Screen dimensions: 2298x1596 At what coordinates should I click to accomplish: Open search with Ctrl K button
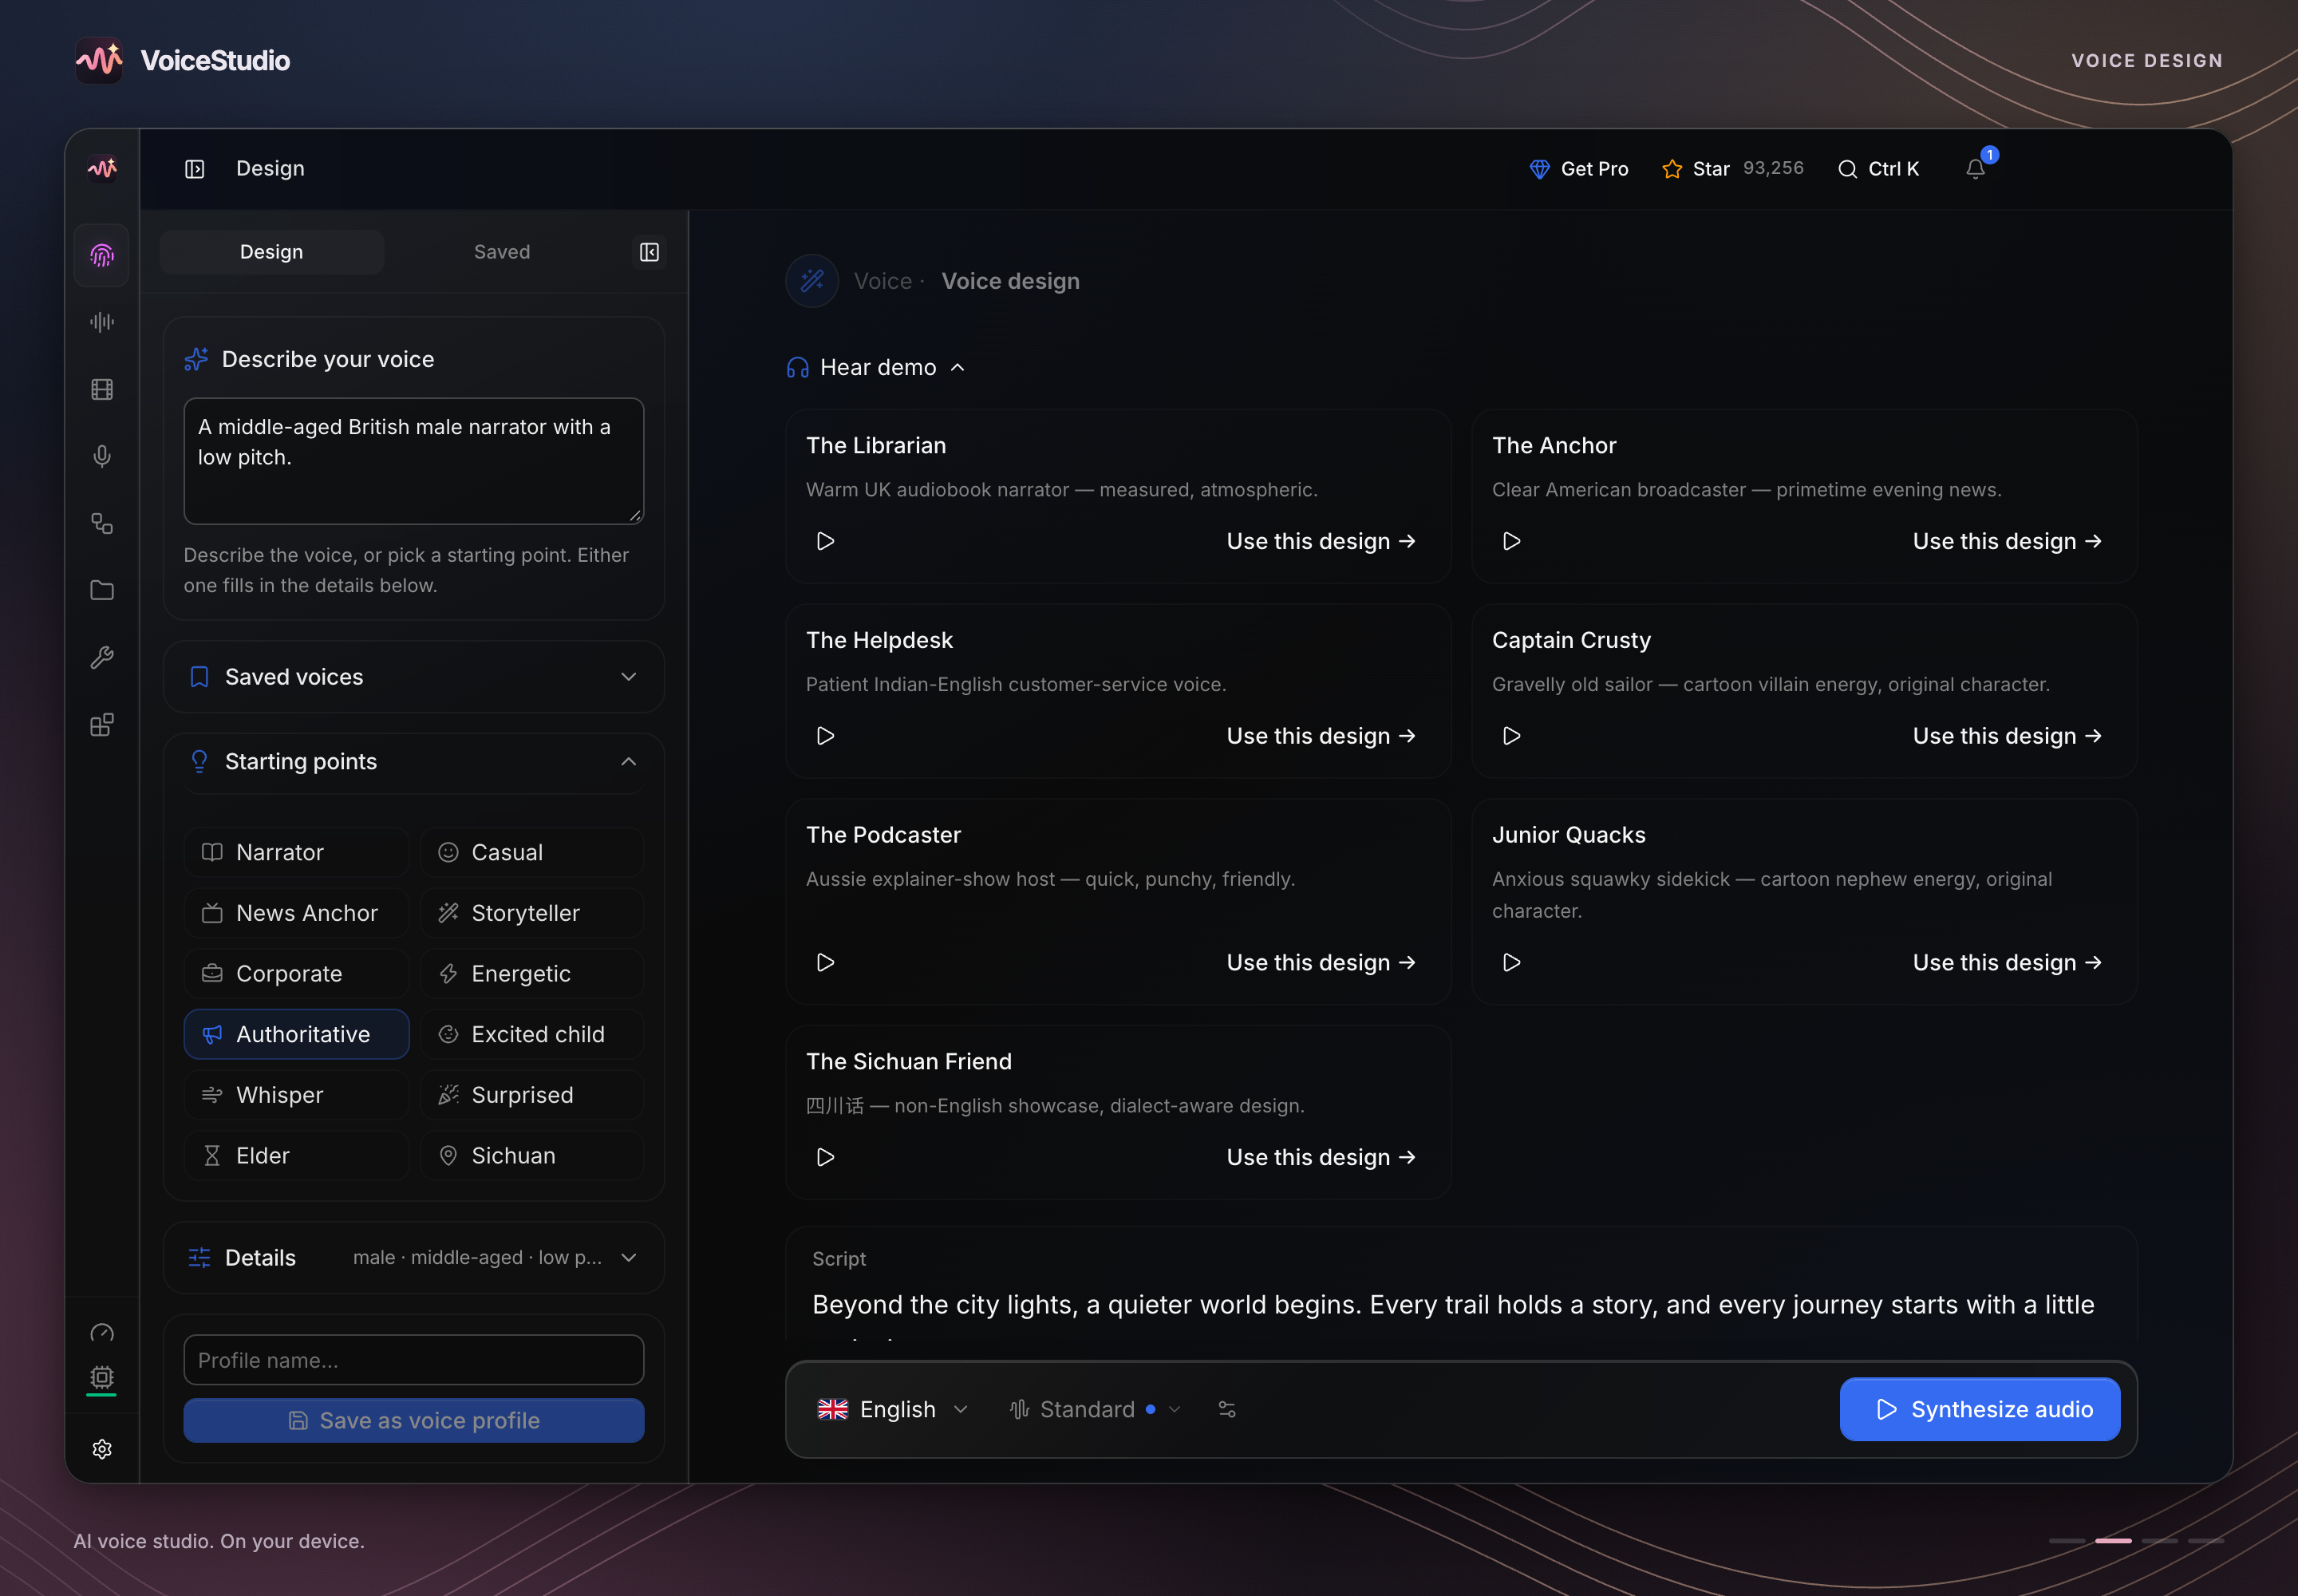click(1879, 169)
